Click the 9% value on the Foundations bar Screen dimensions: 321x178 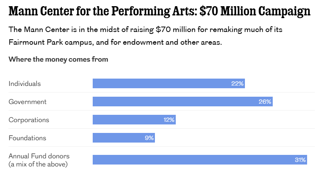(x=149, y=138)
